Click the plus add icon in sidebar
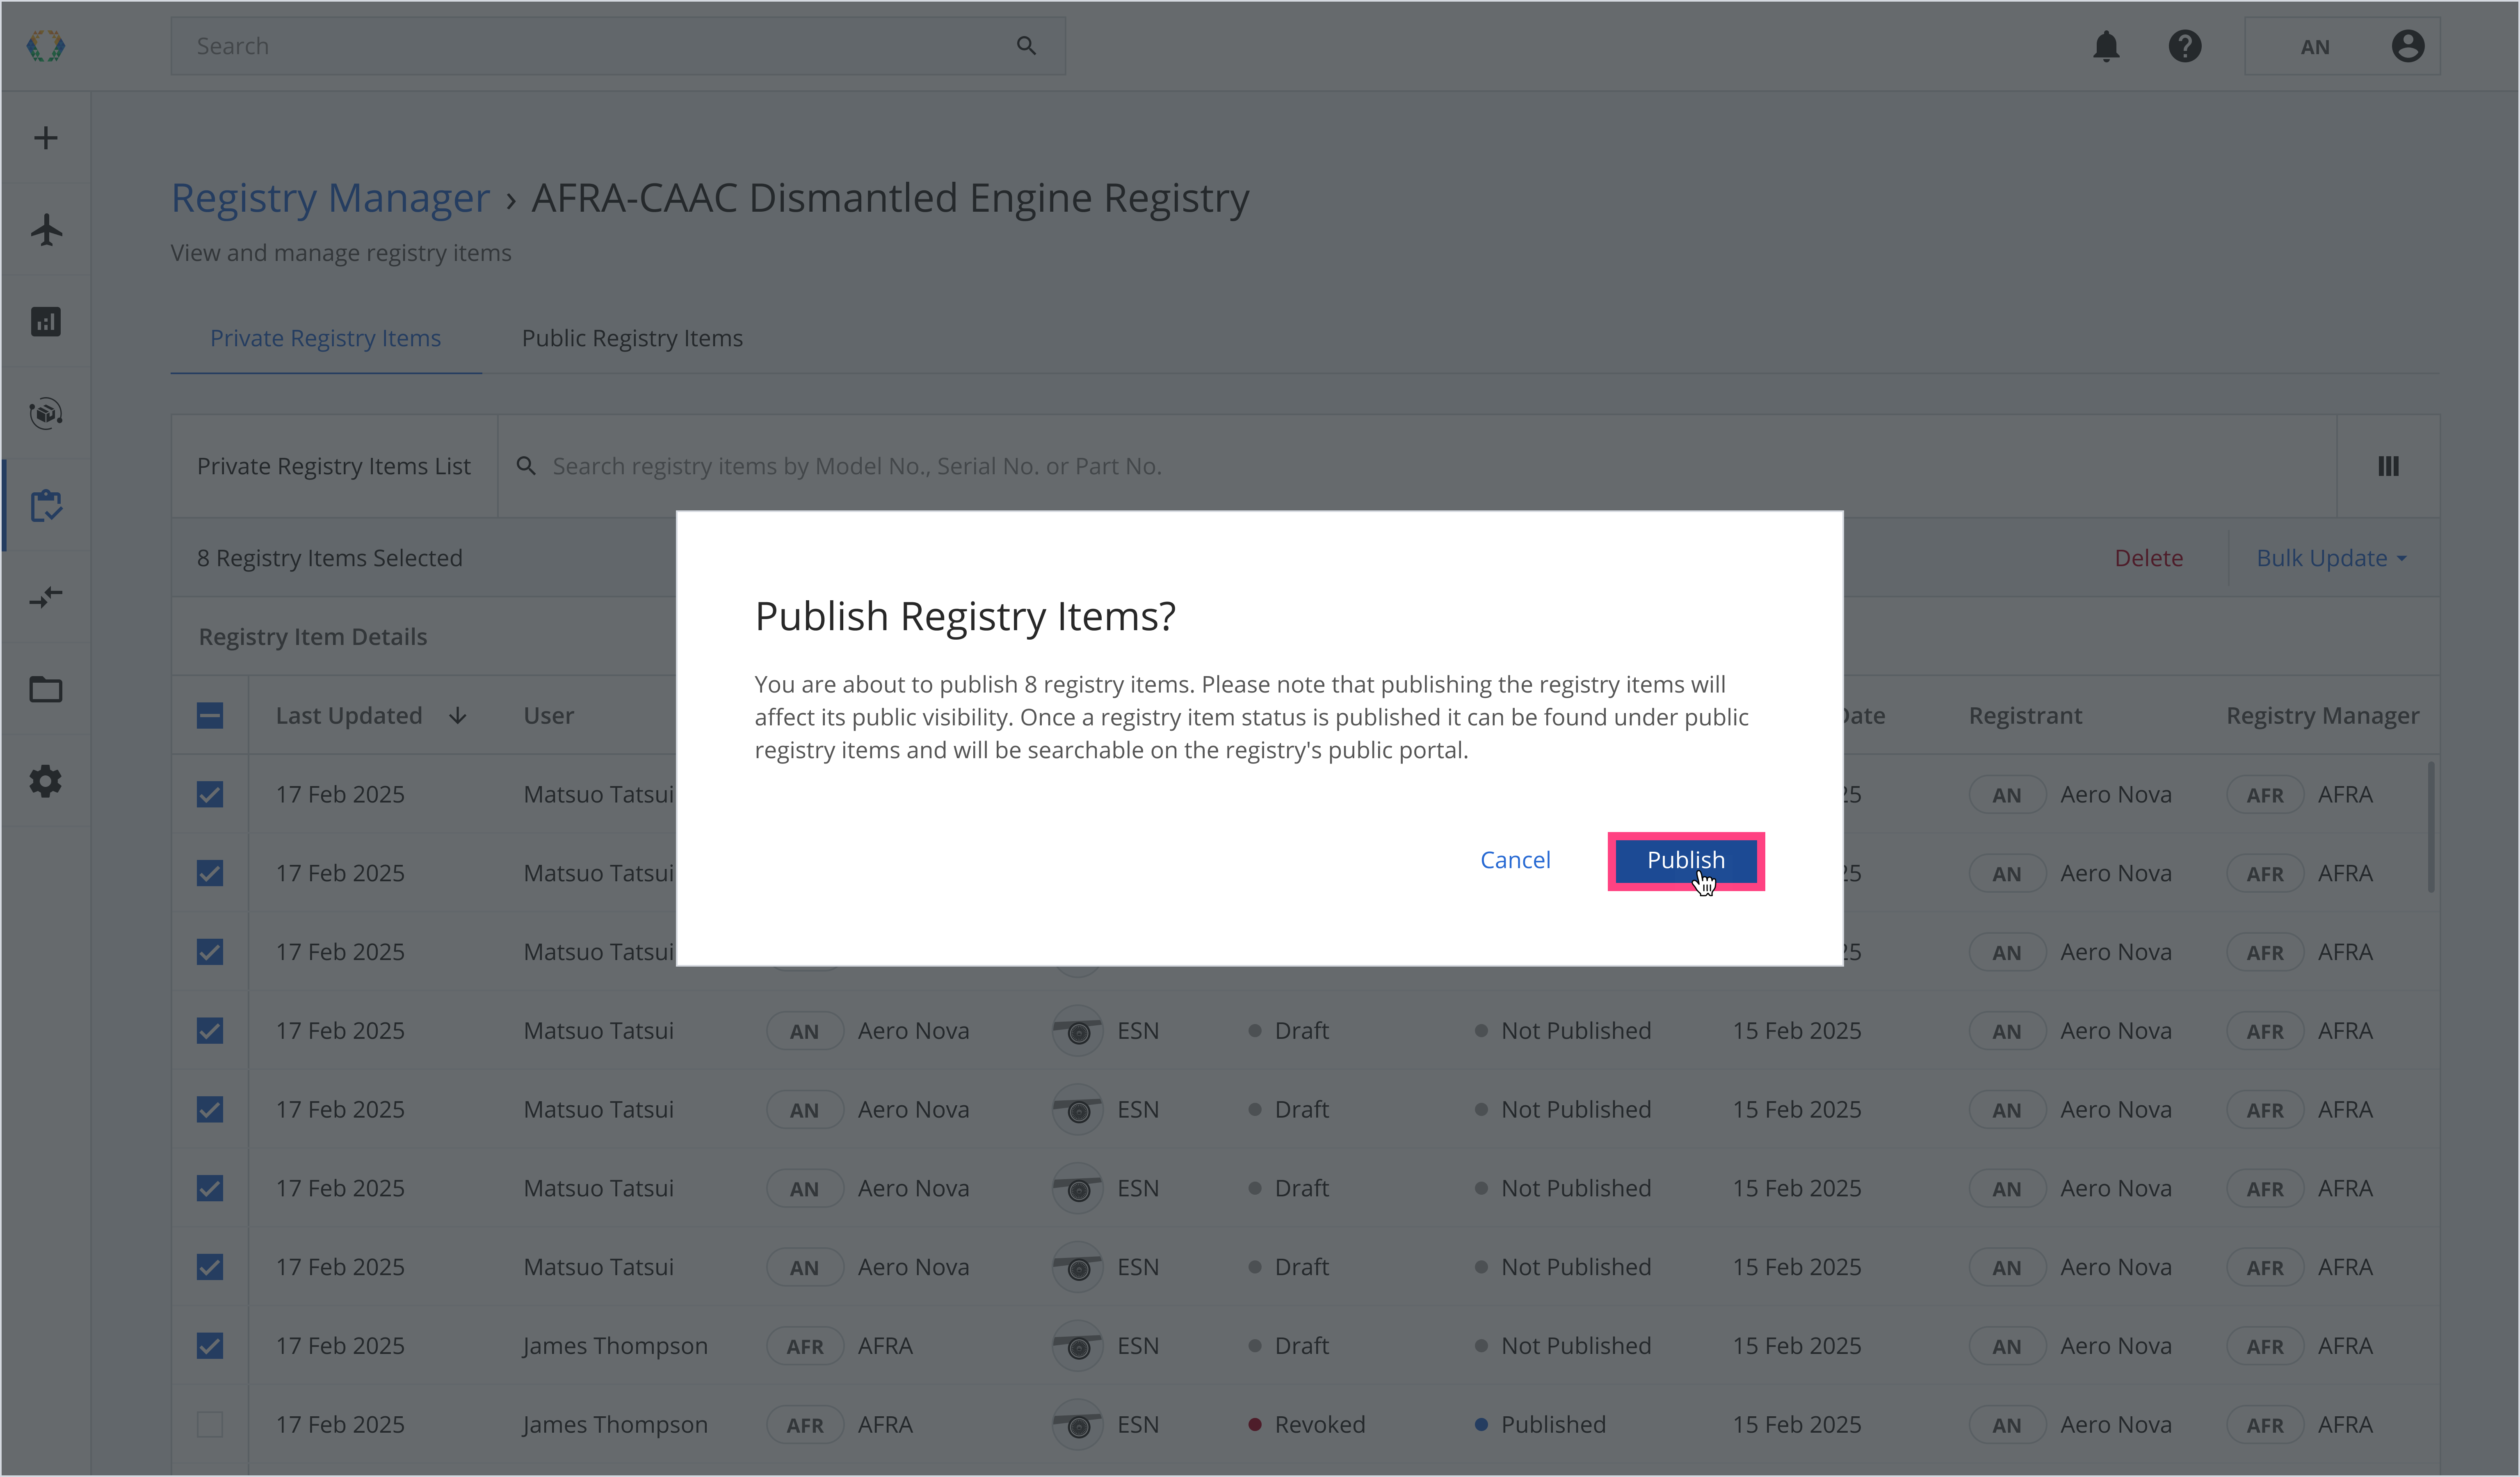 [x=46, y=138]
